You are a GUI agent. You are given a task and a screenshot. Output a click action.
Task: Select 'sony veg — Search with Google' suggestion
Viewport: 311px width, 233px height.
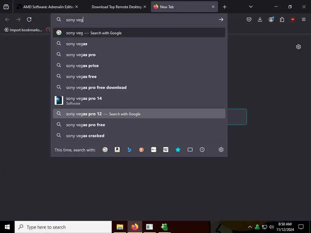pos(139,33)
